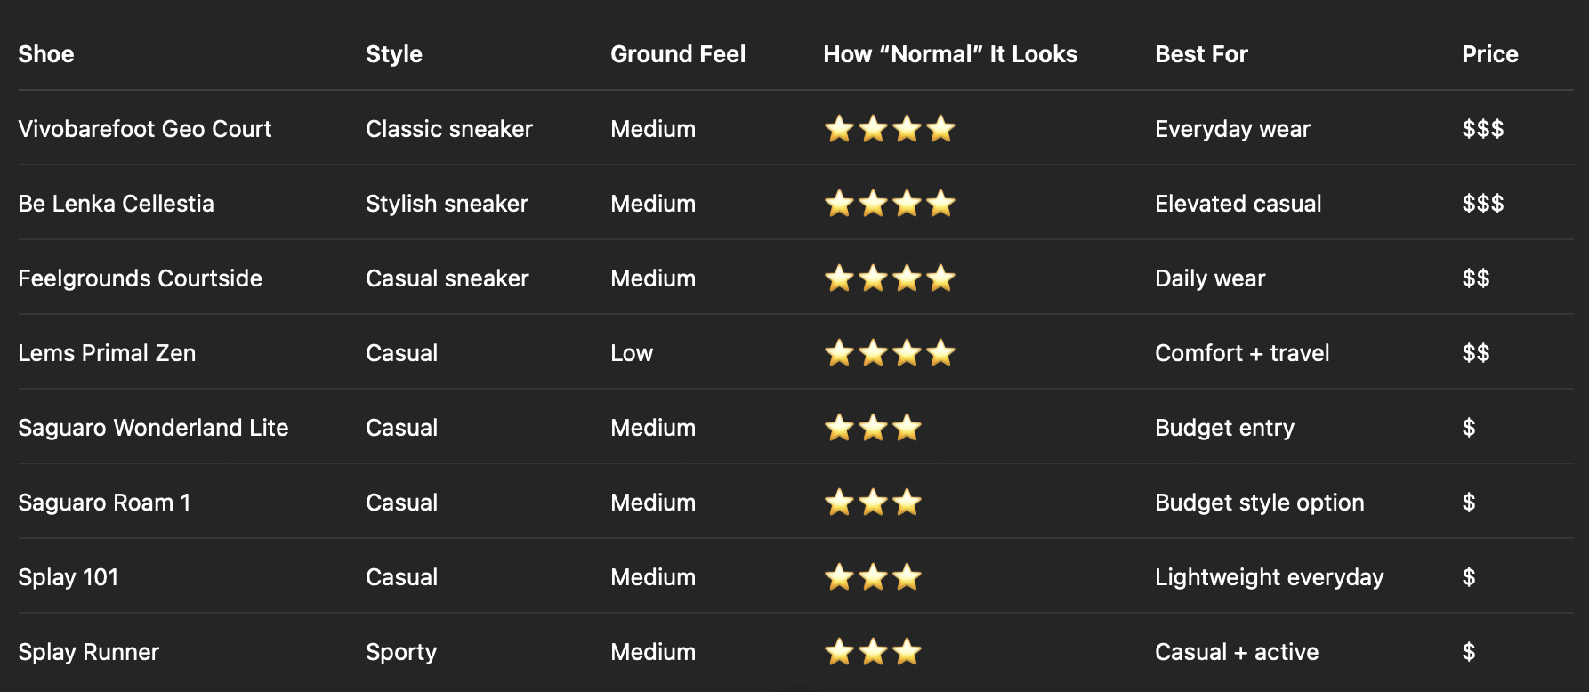Click the Sporty style cell

pyautogui.click(x=401, y=652)
